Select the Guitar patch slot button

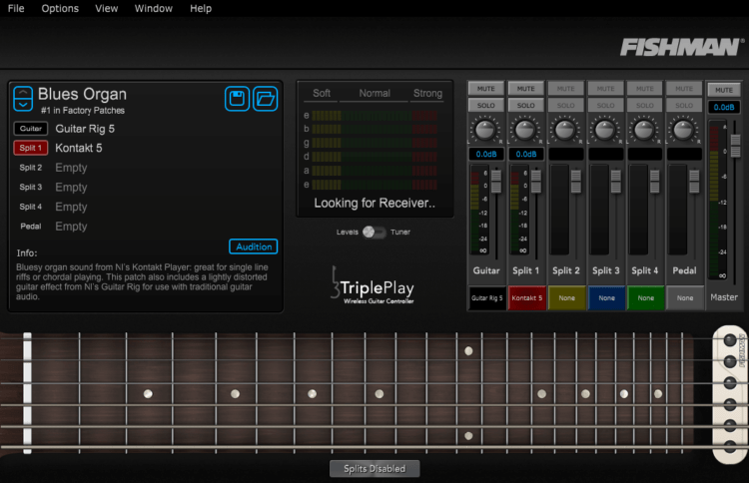(31, 129)
